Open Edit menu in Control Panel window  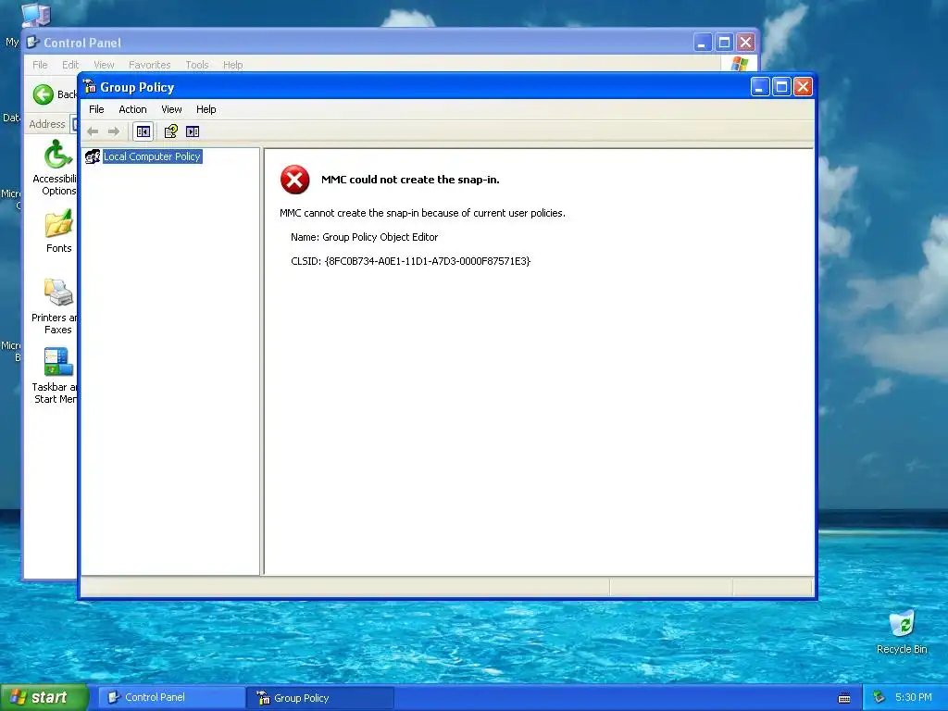click(70, 65)
